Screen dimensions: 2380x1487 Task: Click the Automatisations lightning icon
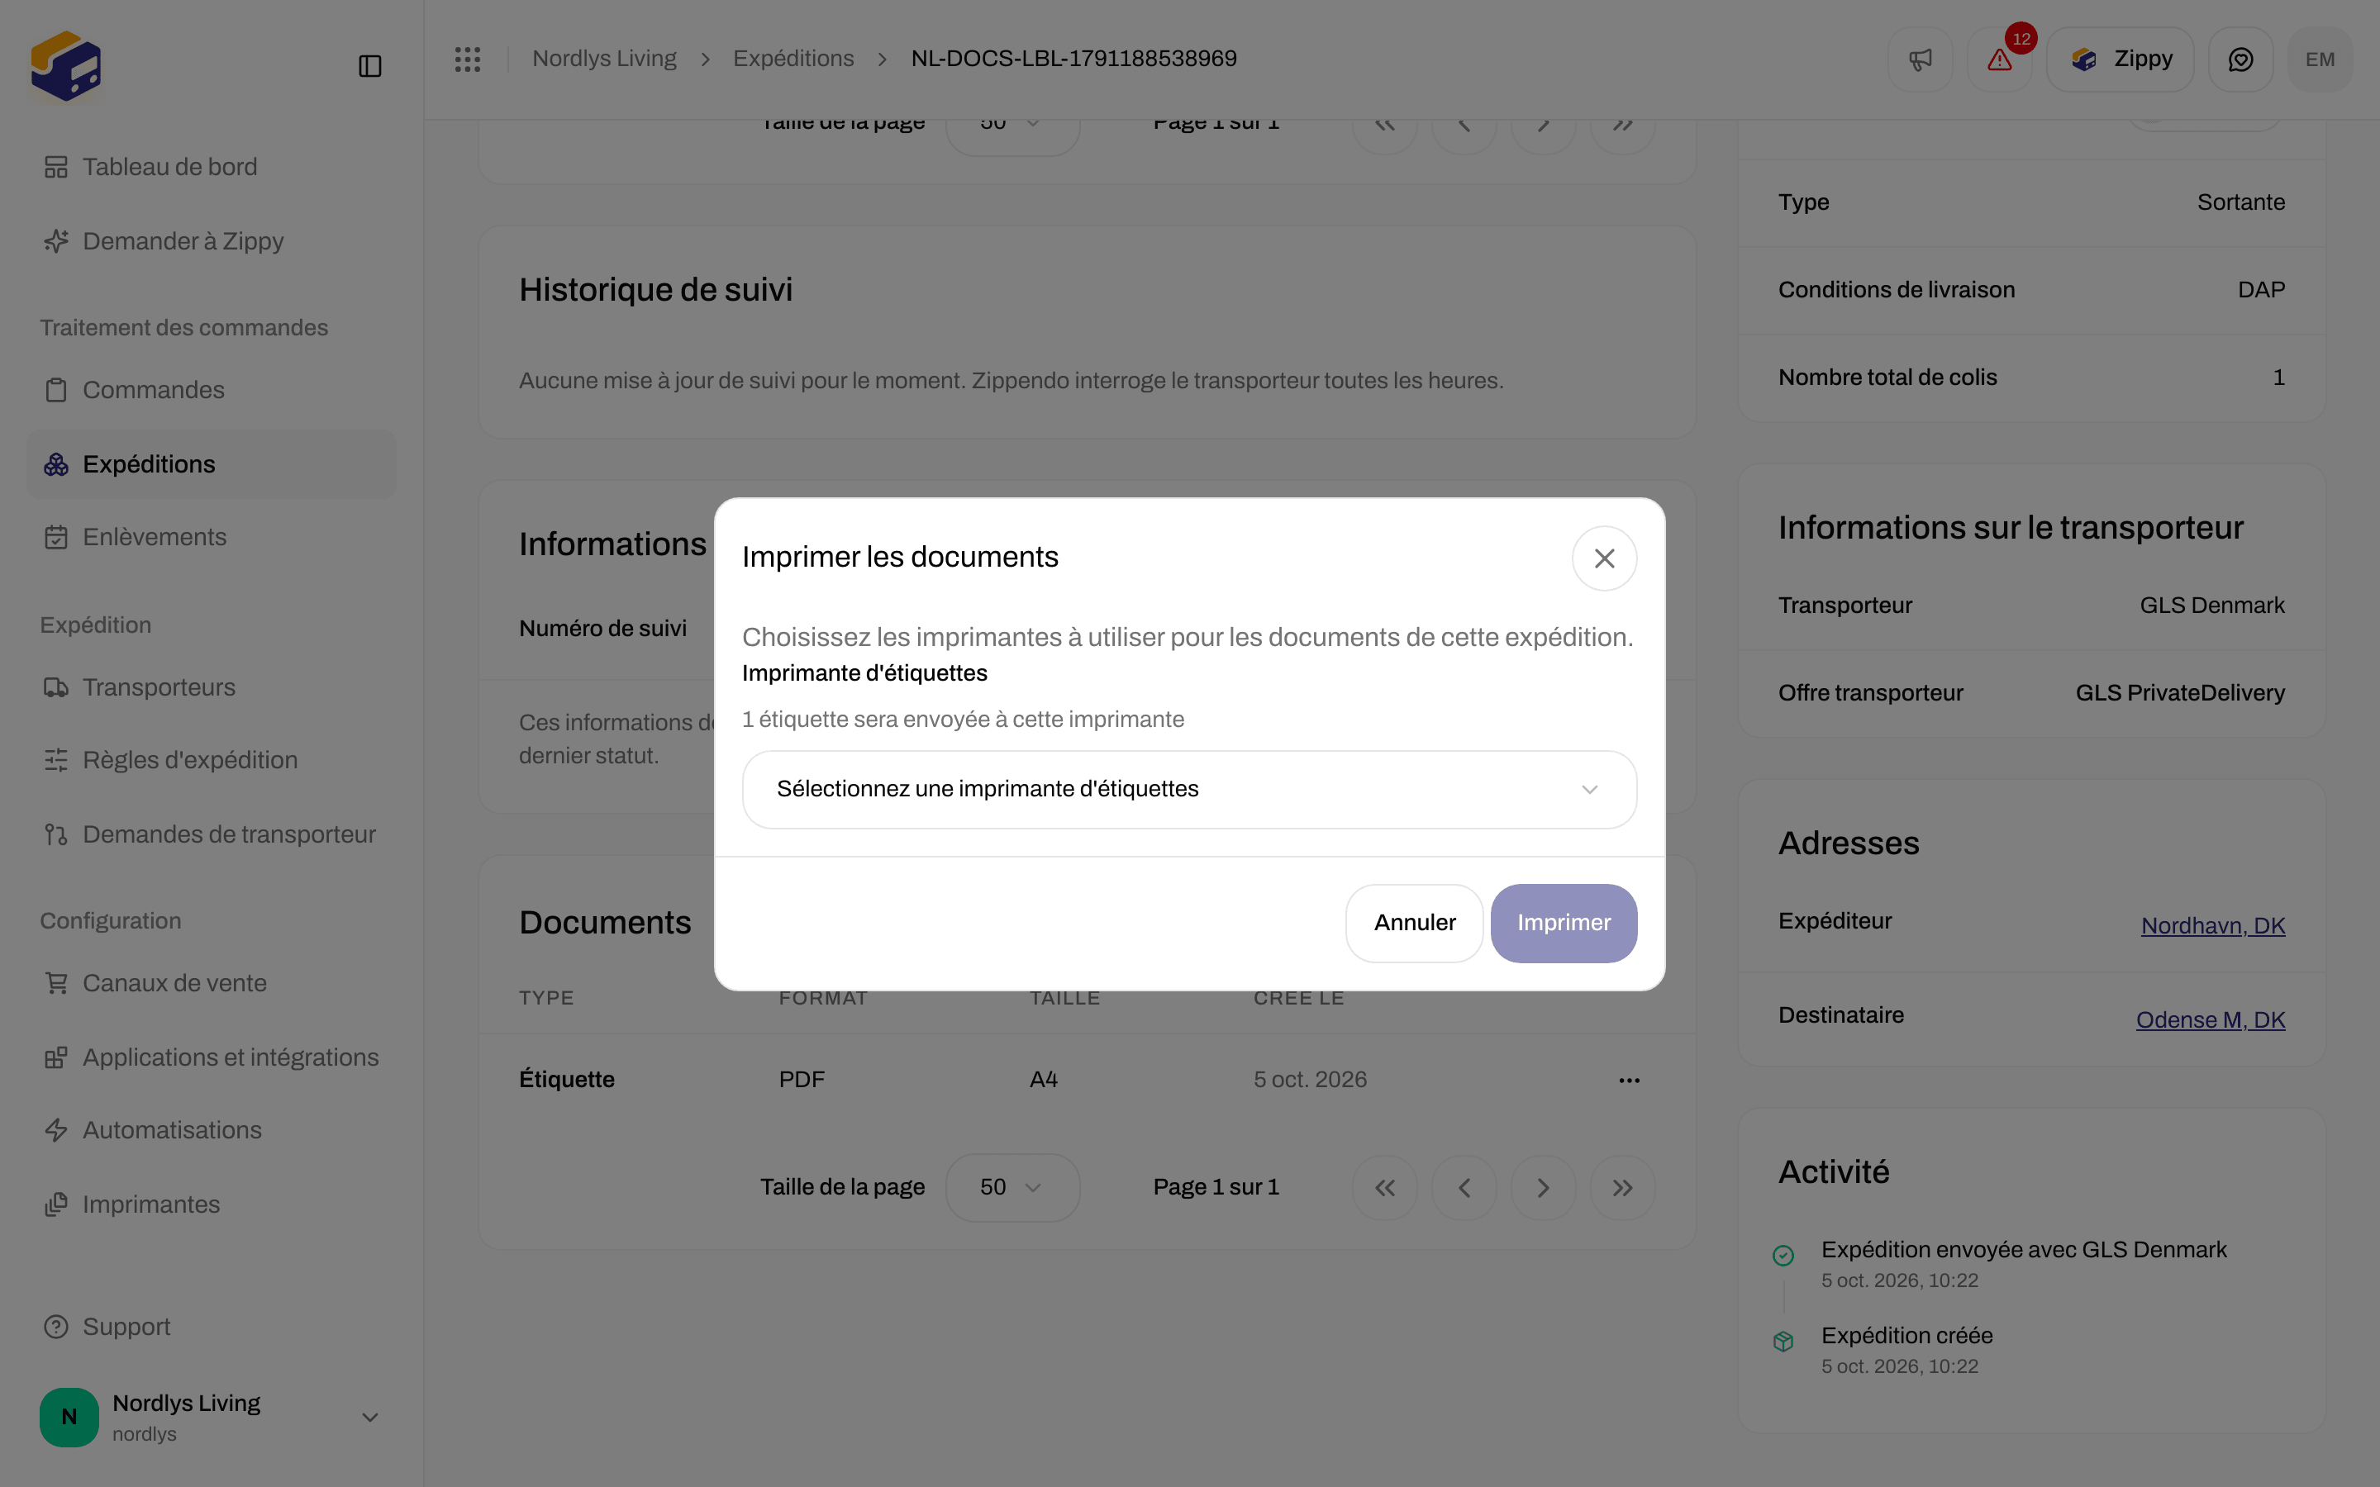click(56, 1130)
